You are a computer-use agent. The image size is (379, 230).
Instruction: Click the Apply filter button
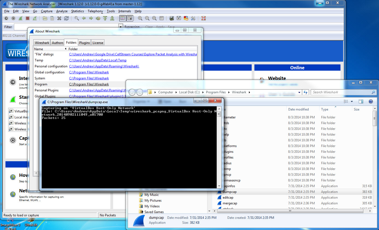[160, 27]
